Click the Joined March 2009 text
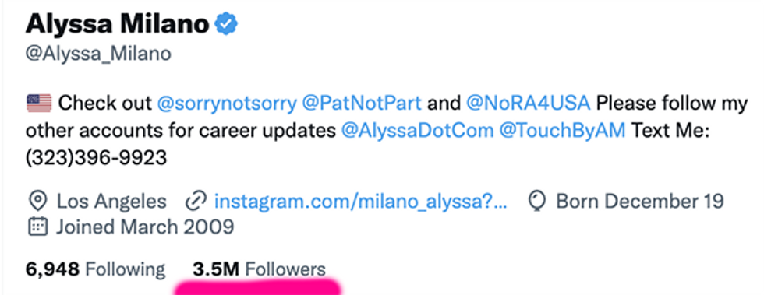The image size is (764, 295). [x=145, y=227]
